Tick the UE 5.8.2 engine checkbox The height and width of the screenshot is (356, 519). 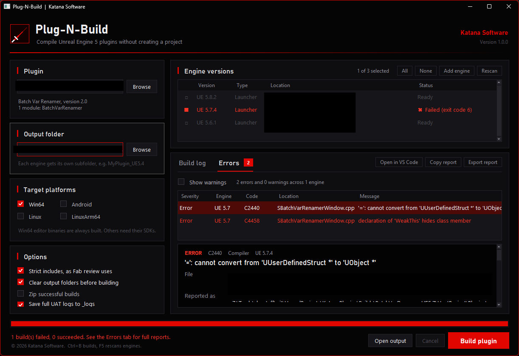(186, 97)
